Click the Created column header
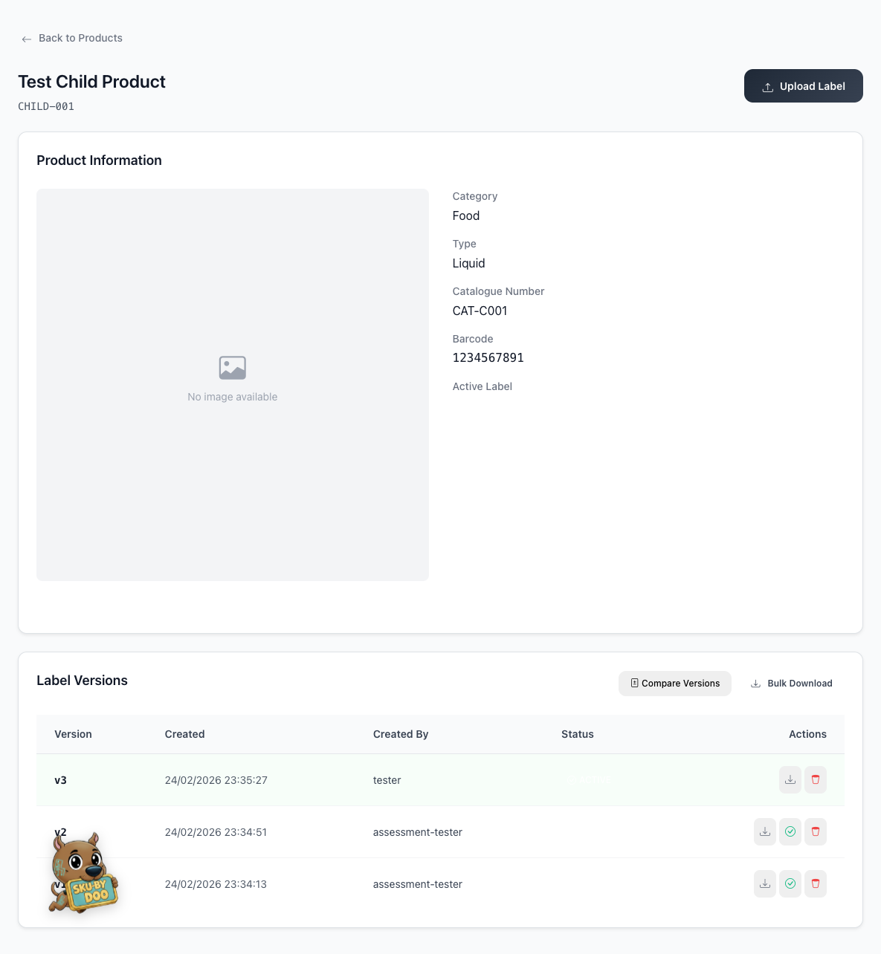 pyautogui.click(x=185, y=734)
